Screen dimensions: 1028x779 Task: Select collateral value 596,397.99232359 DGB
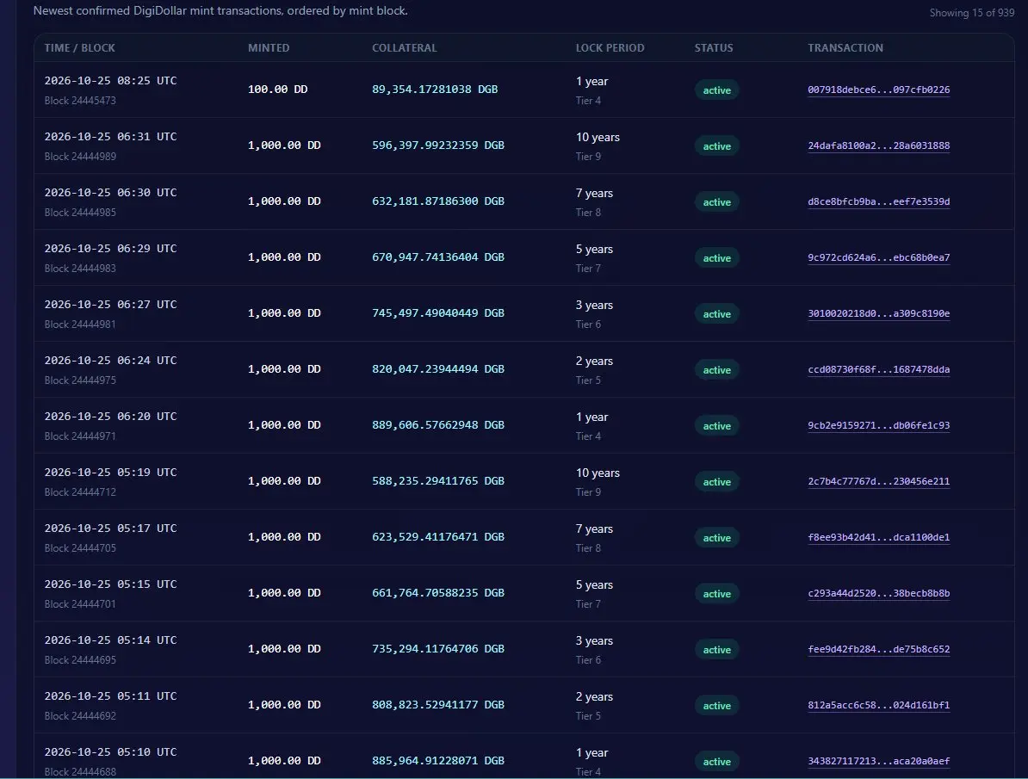[438, 145]
